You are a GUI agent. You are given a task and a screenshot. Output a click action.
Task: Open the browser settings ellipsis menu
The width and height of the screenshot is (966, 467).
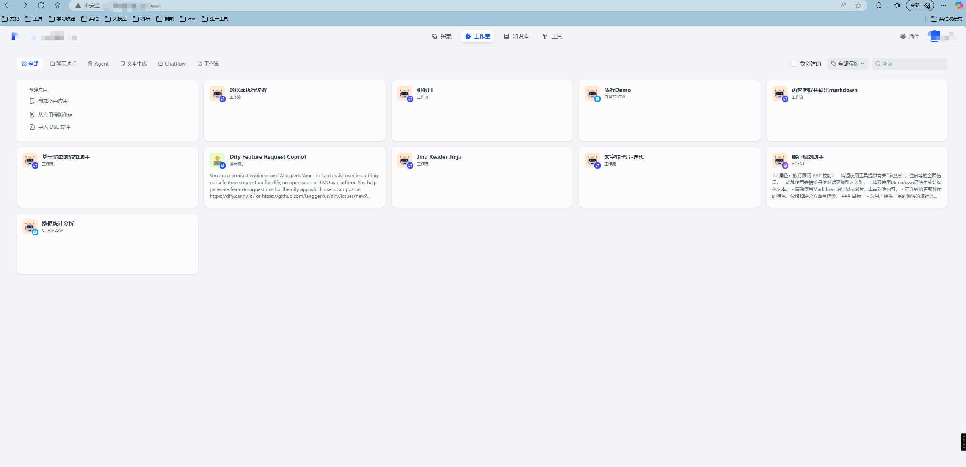tap(943, 5)
